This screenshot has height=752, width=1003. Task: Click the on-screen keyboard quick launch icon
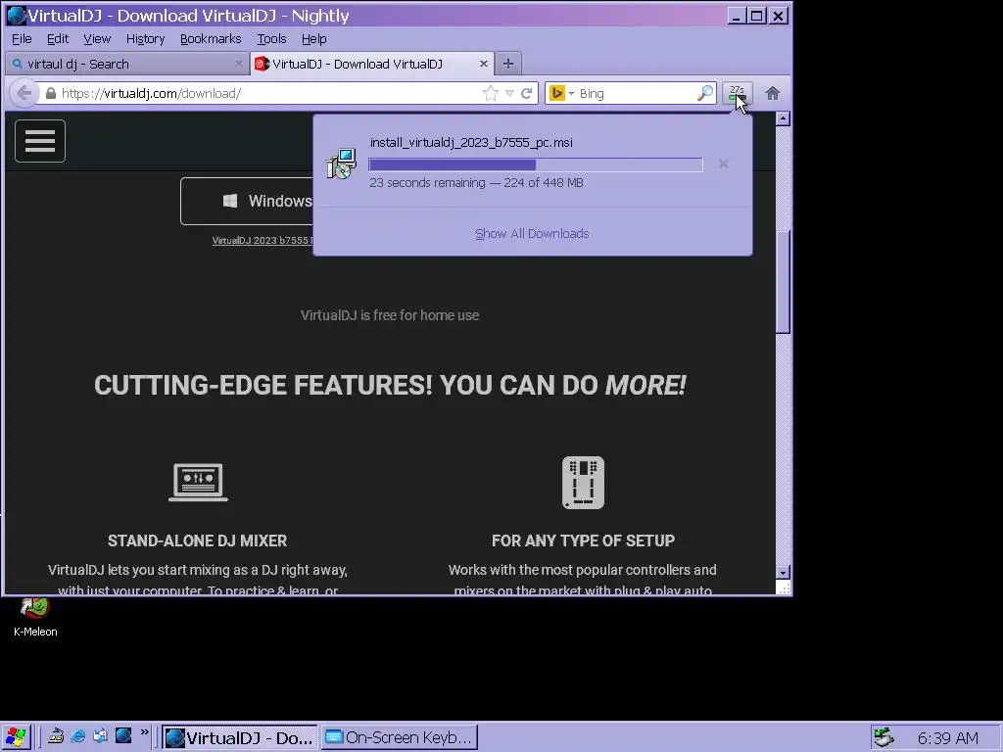click(x=56, y=736)
